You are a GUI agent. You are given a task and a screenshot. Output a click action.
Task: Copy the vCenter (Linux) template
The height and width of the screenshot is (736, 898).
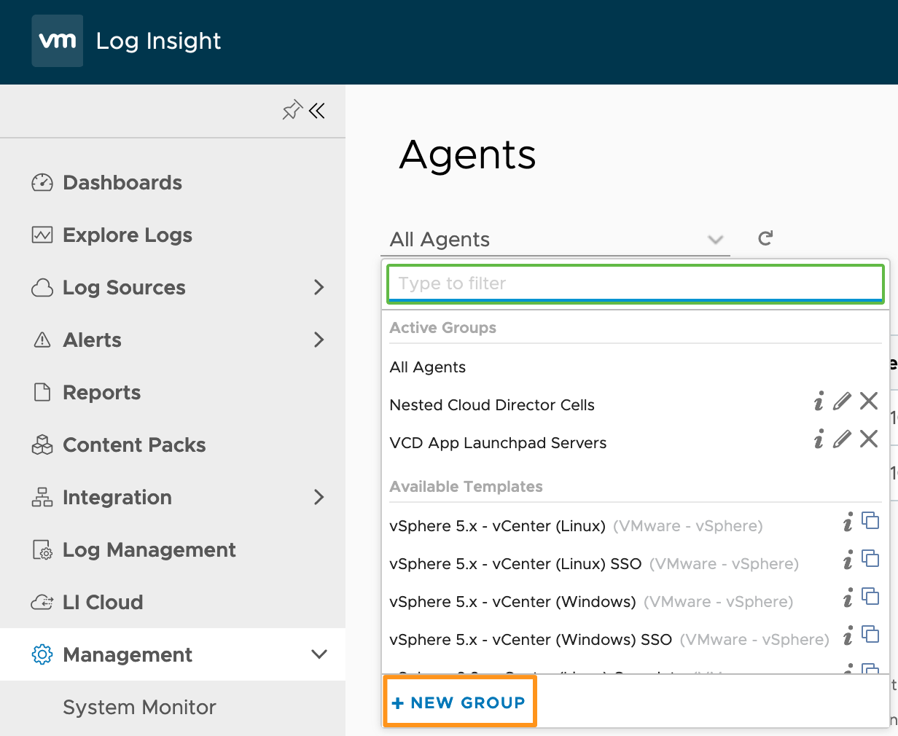click(870, 520)
